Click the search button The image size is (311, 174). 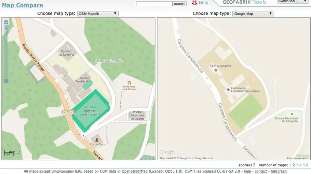click(x=179, y=4)
